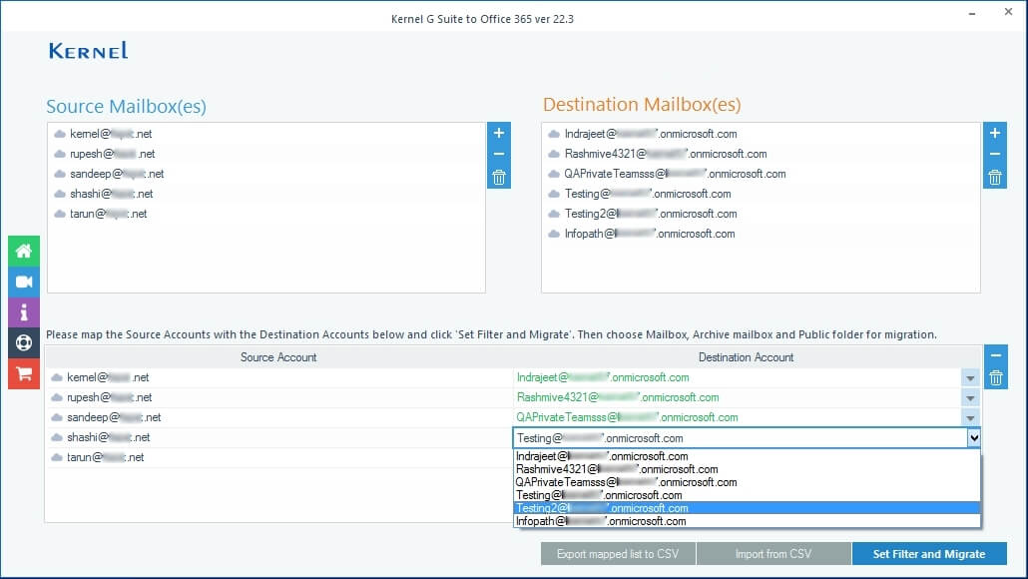1028x579 pixels.
Task: Select kernel@ in Source Mailboxes list
Action: point(104,134)
